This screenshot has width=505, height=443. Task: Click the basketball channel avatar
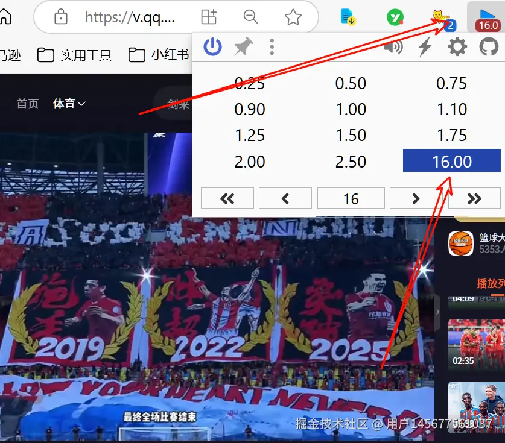pos(461,243)
